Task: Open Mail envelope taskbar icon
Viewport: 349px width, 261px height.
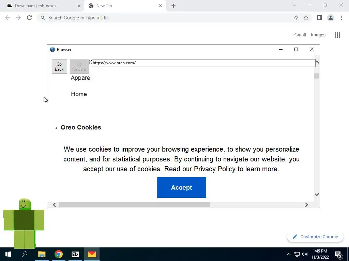Action: coord(92,254)
